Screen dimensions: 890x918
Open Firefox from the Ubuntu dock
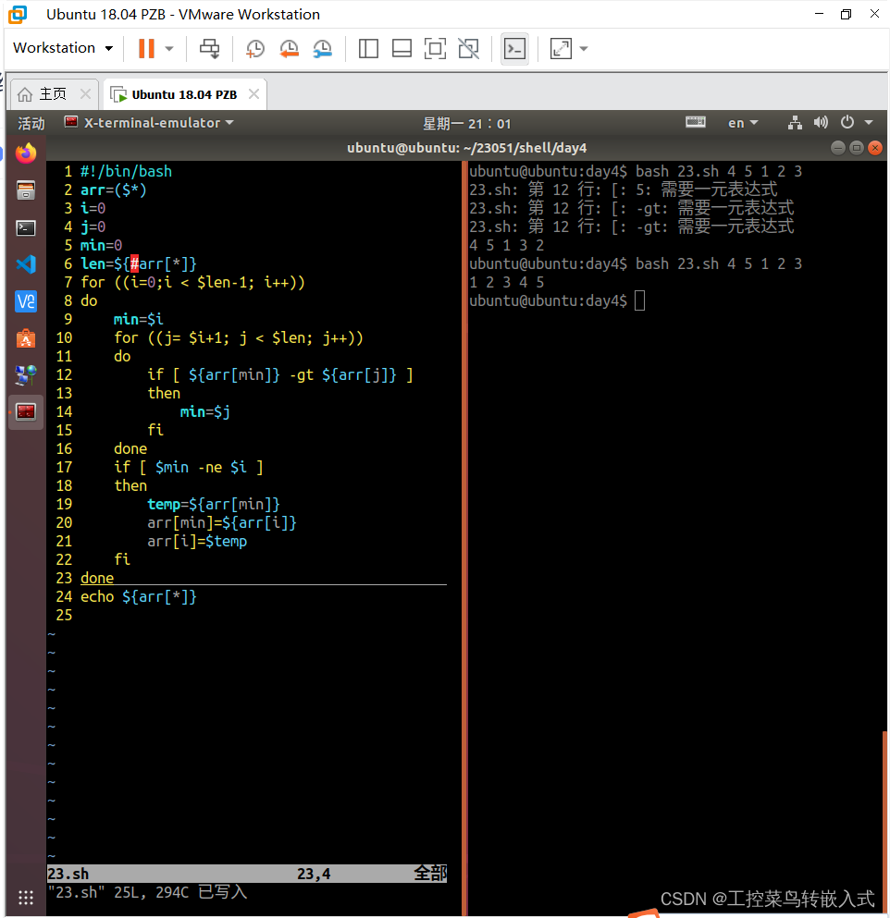[x=25, y=153]
